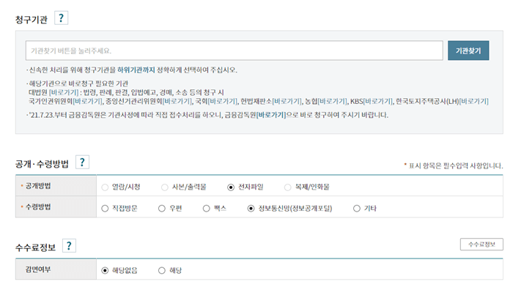The height and width of the screenshot is (287, 513).
Task: Click the 수수료정보 button on the right
Action: click(481, 245)
